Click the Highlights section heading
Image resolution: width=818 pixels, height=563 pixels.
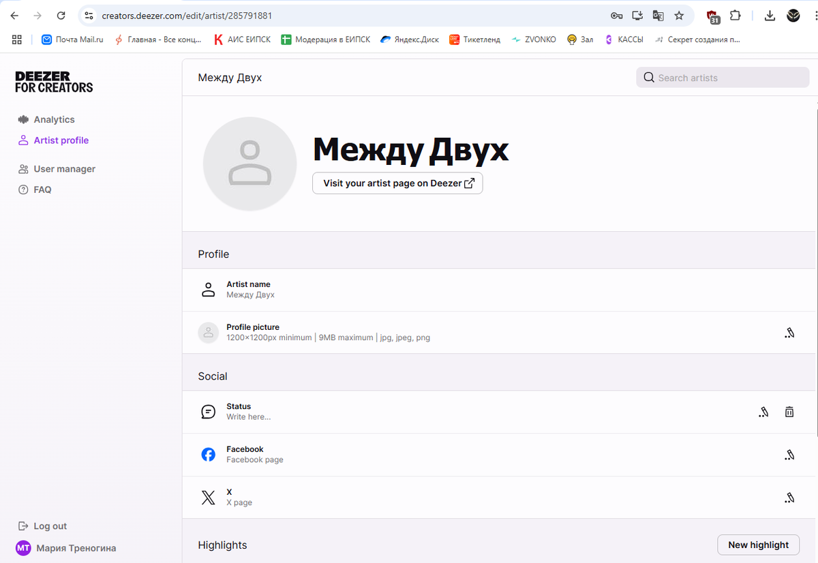222,545
